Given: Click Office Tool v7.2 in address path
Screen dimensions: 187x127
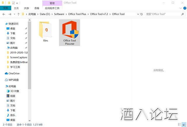Looking at the screenshot, I should [99, 14].
